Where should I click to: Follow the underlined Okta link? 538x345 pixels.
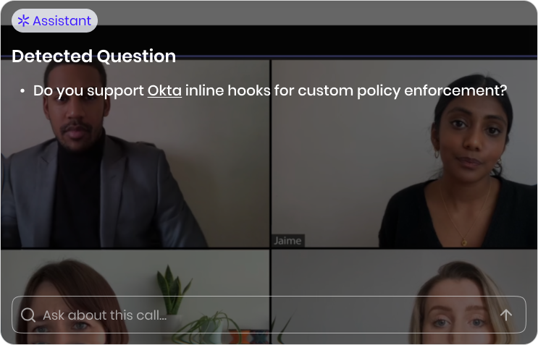[164, 91]
